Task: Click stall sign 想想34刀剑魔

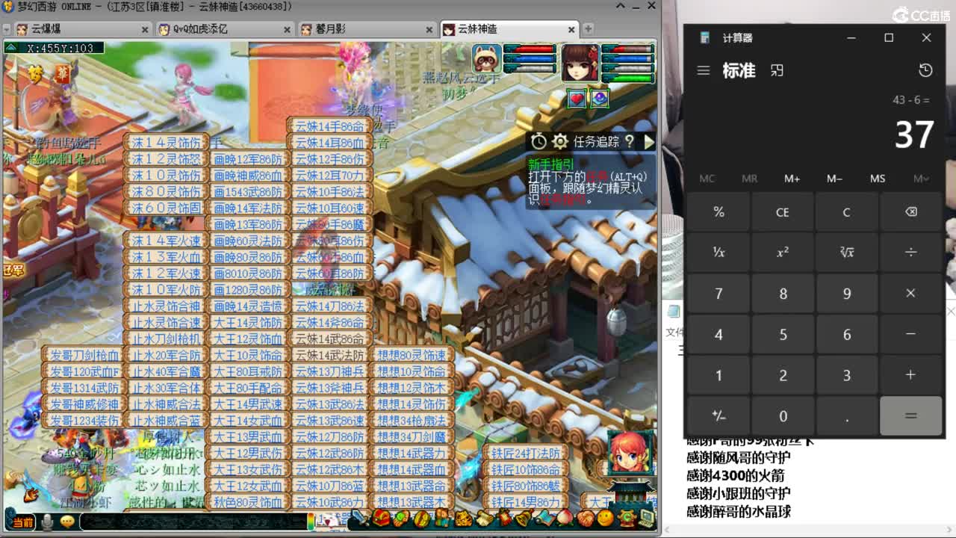Action: point(412,436)
